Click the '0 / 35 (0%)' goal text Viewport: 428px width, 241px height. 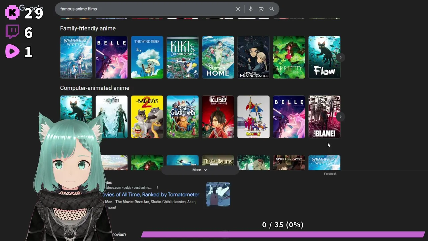point(283,225)
